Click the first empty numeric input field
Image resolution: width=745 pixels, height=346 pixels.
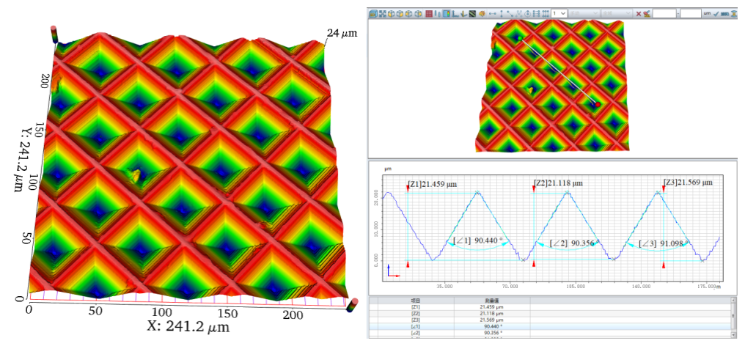664,13
